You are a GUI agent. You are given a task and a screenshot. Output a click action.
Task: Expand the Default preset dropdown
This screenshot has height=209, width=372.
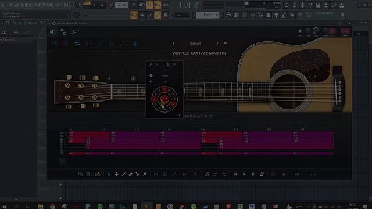226,44
